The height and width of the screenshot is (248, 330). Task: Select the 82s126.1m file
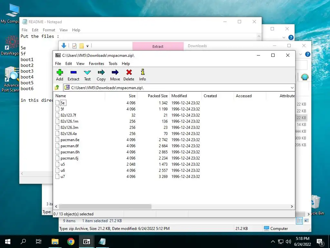point(69,121)
